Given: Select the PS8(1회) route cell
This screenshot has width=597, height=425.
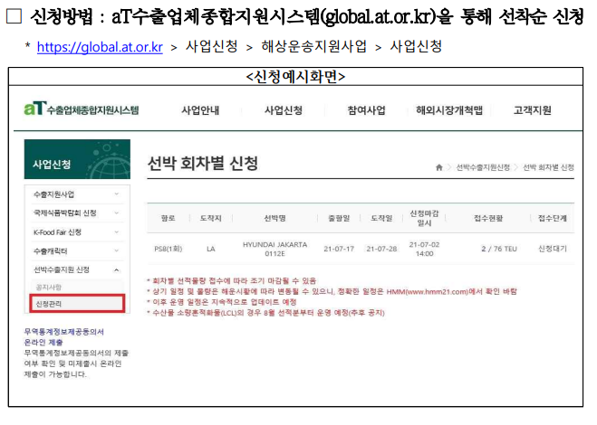Looking at the screenshot, I should coord(168,249).
